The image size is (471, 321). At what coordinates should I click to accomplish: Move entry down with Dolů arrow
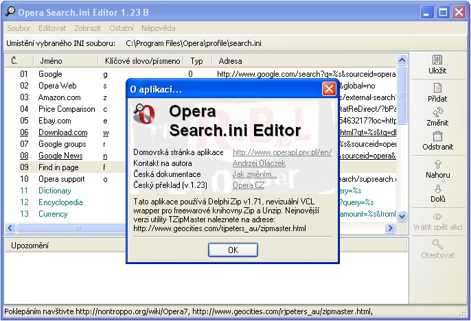click(437, 189)
